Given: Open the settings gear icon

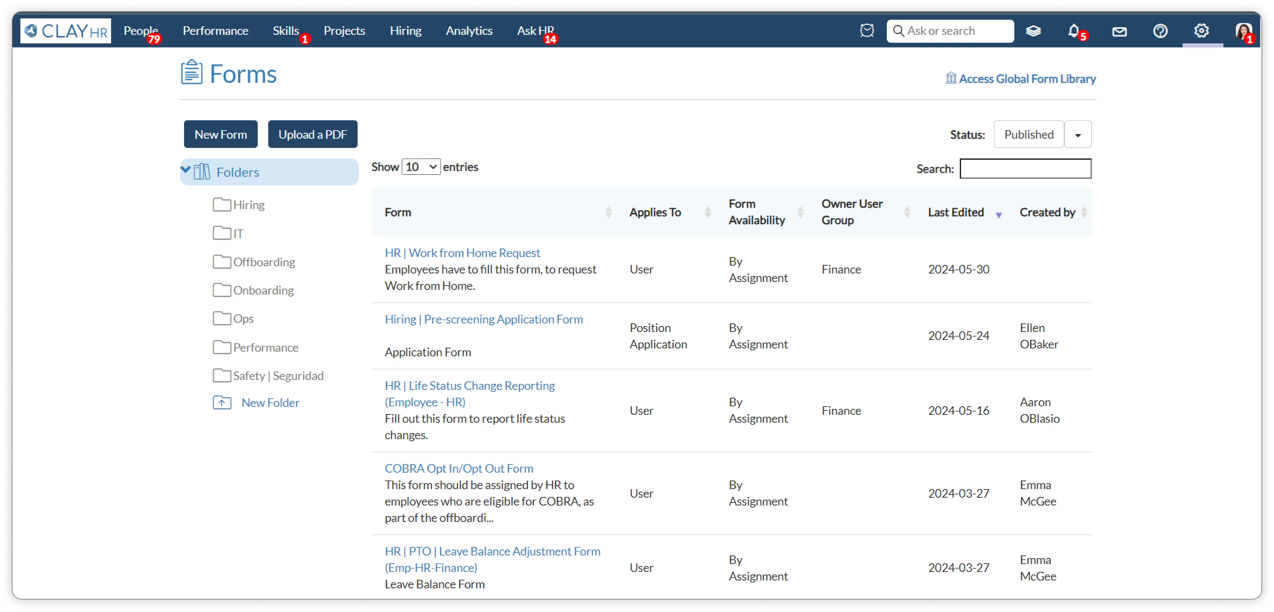Looking at the screenshot, I should pos(1201,31).
